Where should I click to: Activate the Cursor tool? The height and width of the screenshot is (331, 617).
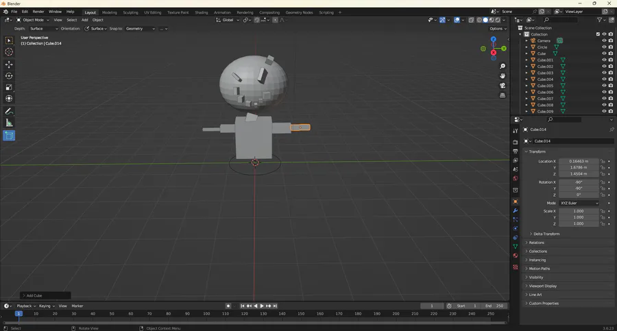pos(9,52)
